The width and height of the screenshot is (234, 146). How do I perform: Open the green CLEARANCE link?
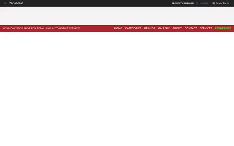[223, 28]
